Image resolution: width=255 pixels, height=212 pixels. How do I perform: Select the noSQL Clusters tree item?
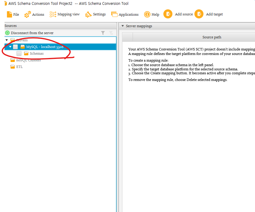click(28, 60)
